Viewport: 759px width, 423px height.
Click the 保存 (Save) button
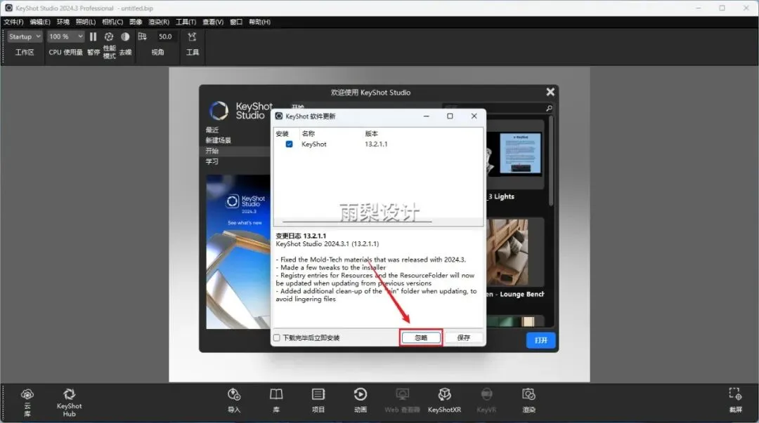464,337
